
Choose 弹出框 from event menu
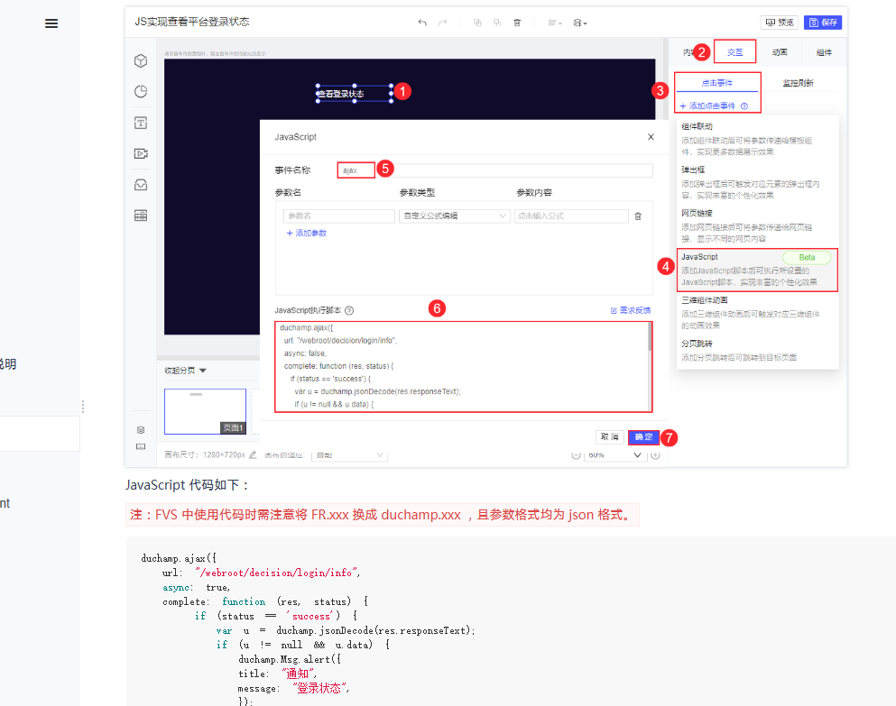click(x=758, y=182)
